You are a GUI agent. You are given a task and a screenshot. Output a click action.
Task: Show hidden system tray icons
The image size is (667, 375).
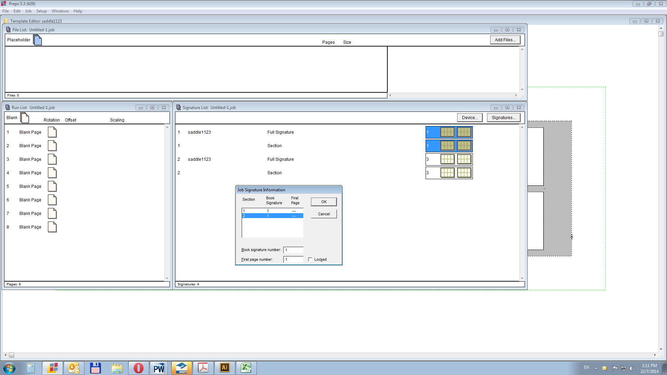coord(596,368)
